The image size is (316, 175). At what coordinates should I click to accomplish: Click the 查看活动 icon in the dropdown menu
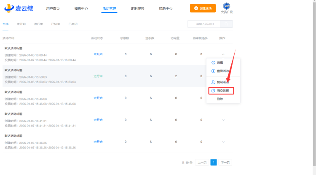point(213,71)
